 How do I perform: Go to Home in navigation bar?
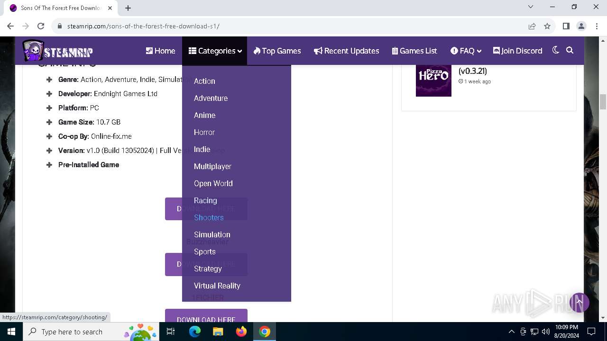160,51
